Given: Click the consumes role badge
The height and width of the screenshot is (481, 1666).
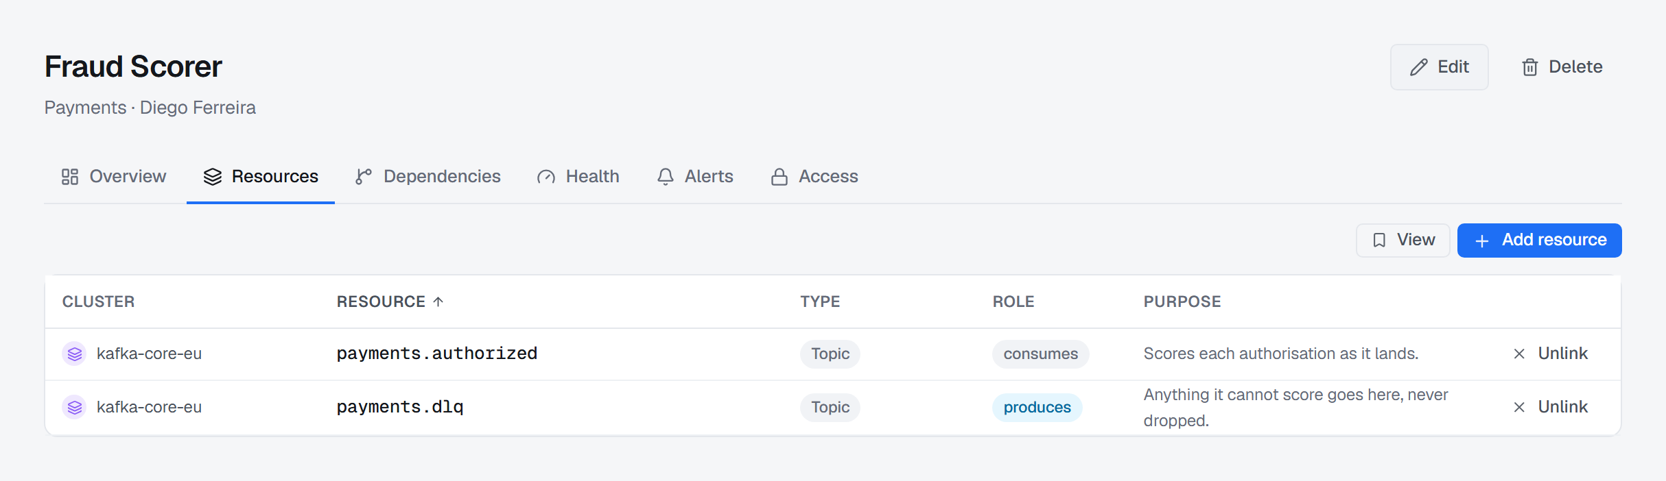Looking at the screenshot, I should coord(1040,354).
